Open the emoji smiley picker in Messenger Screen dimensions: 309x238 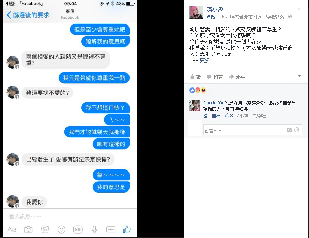click(x=61, y=229)
